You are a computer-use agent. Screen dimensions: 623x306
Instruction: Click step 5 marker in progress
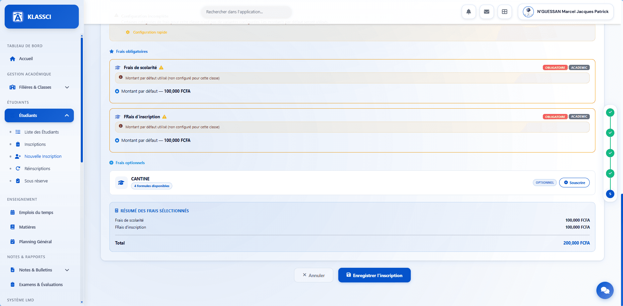(610, 194)
